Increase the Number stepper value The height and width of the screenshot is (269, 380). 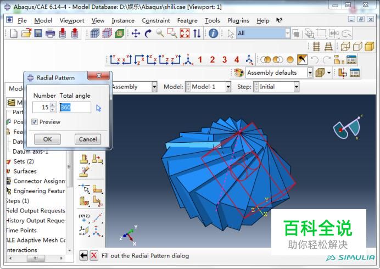[x=53, y=105]
